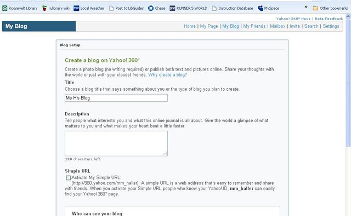Enable the Activate My Simple URL checkbox

(68, 178)
